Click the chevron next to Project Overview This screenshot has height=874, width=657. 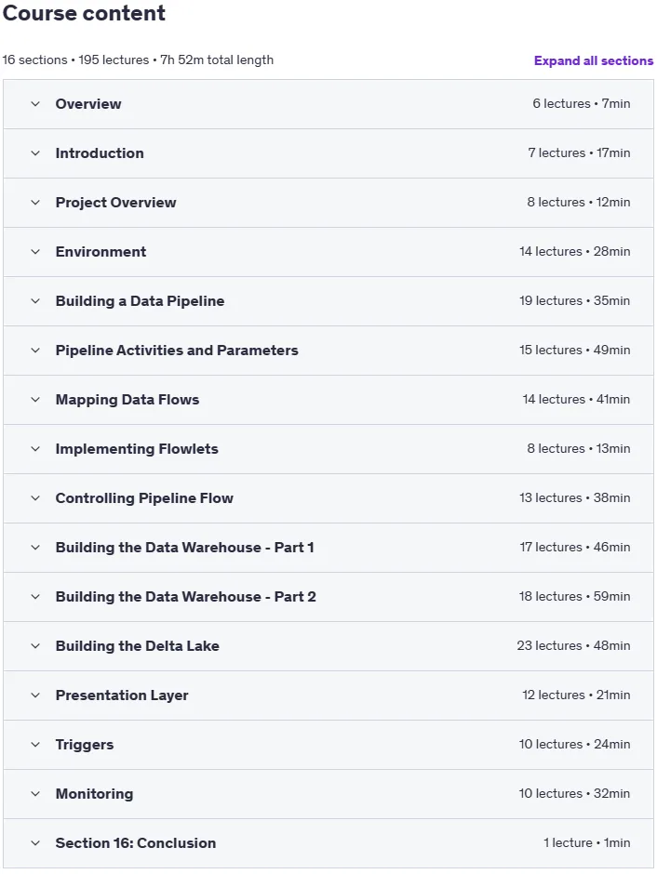[35, 203]
